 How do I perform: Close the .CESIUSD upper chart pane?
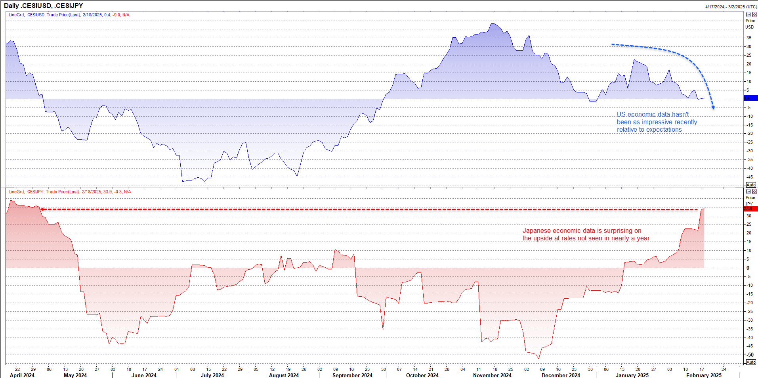point(754,14)
